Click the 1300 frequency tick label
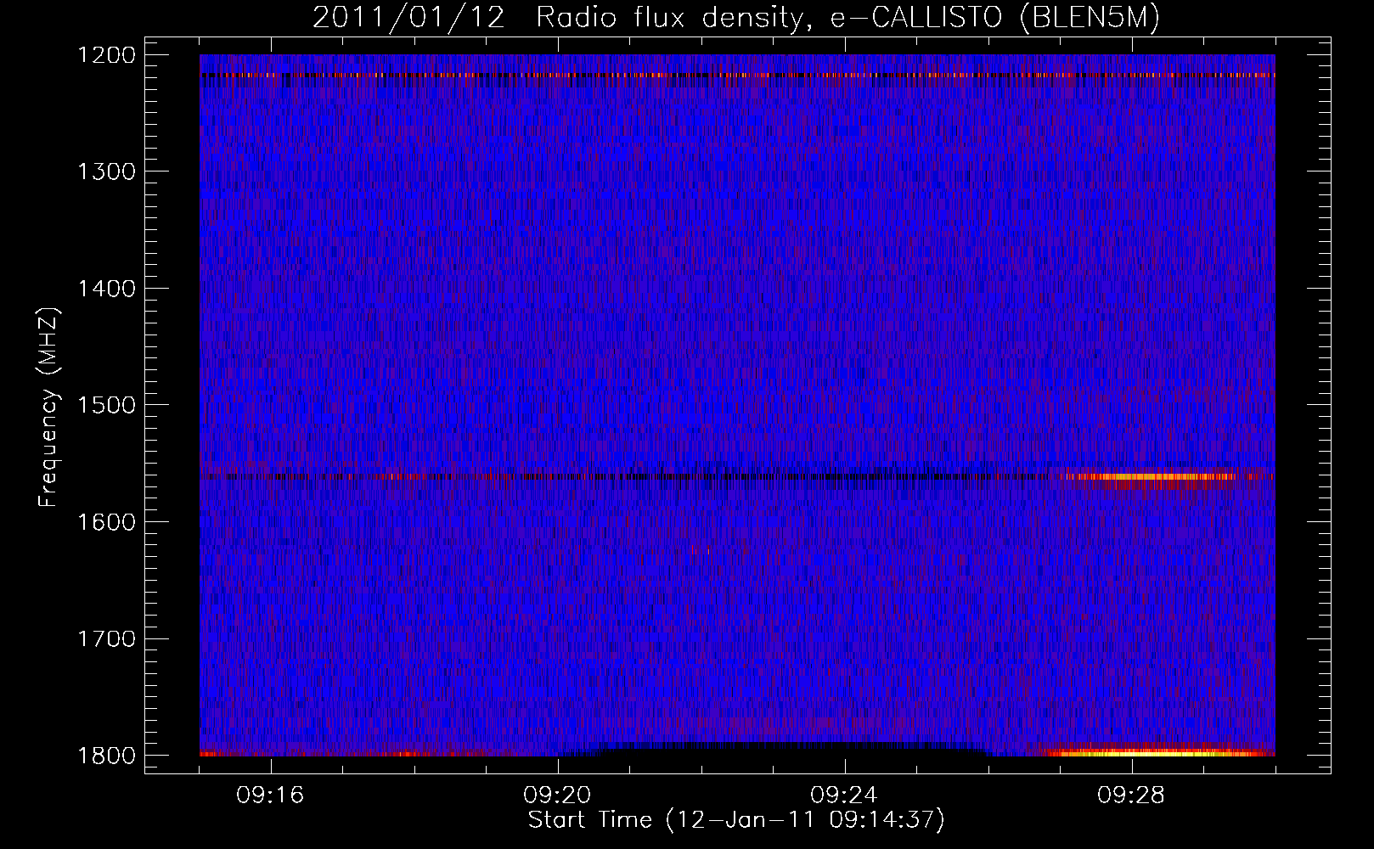Image resolution: width=1374 pixels, height=849 pixels. pos(106,171)
